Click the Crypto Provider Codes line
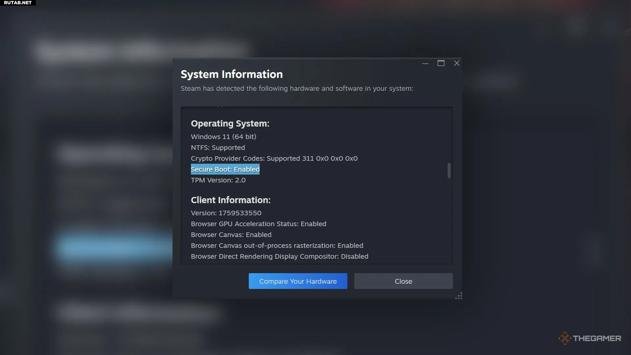The height and width of the screenshot is (355, 631). coord(274,158)
